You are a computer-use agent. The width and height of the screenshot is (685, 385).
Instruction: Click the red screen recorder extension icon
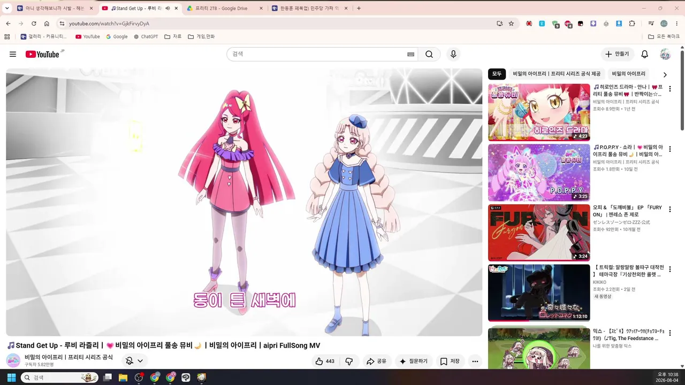pos(529,24)
